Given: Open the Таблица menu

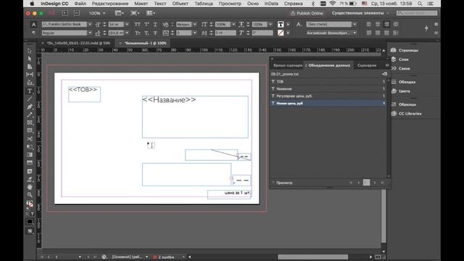Looking at the screenshot, I should point(204,4).
